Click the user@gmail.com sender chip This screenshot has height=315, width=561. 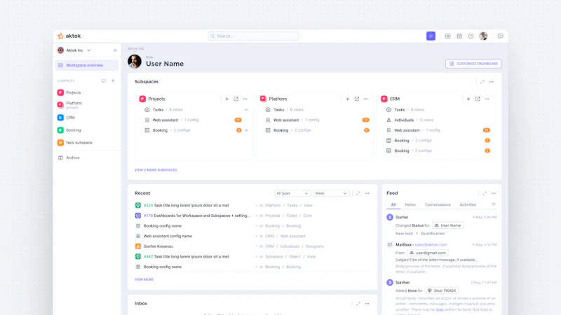(x=428, y=253)
